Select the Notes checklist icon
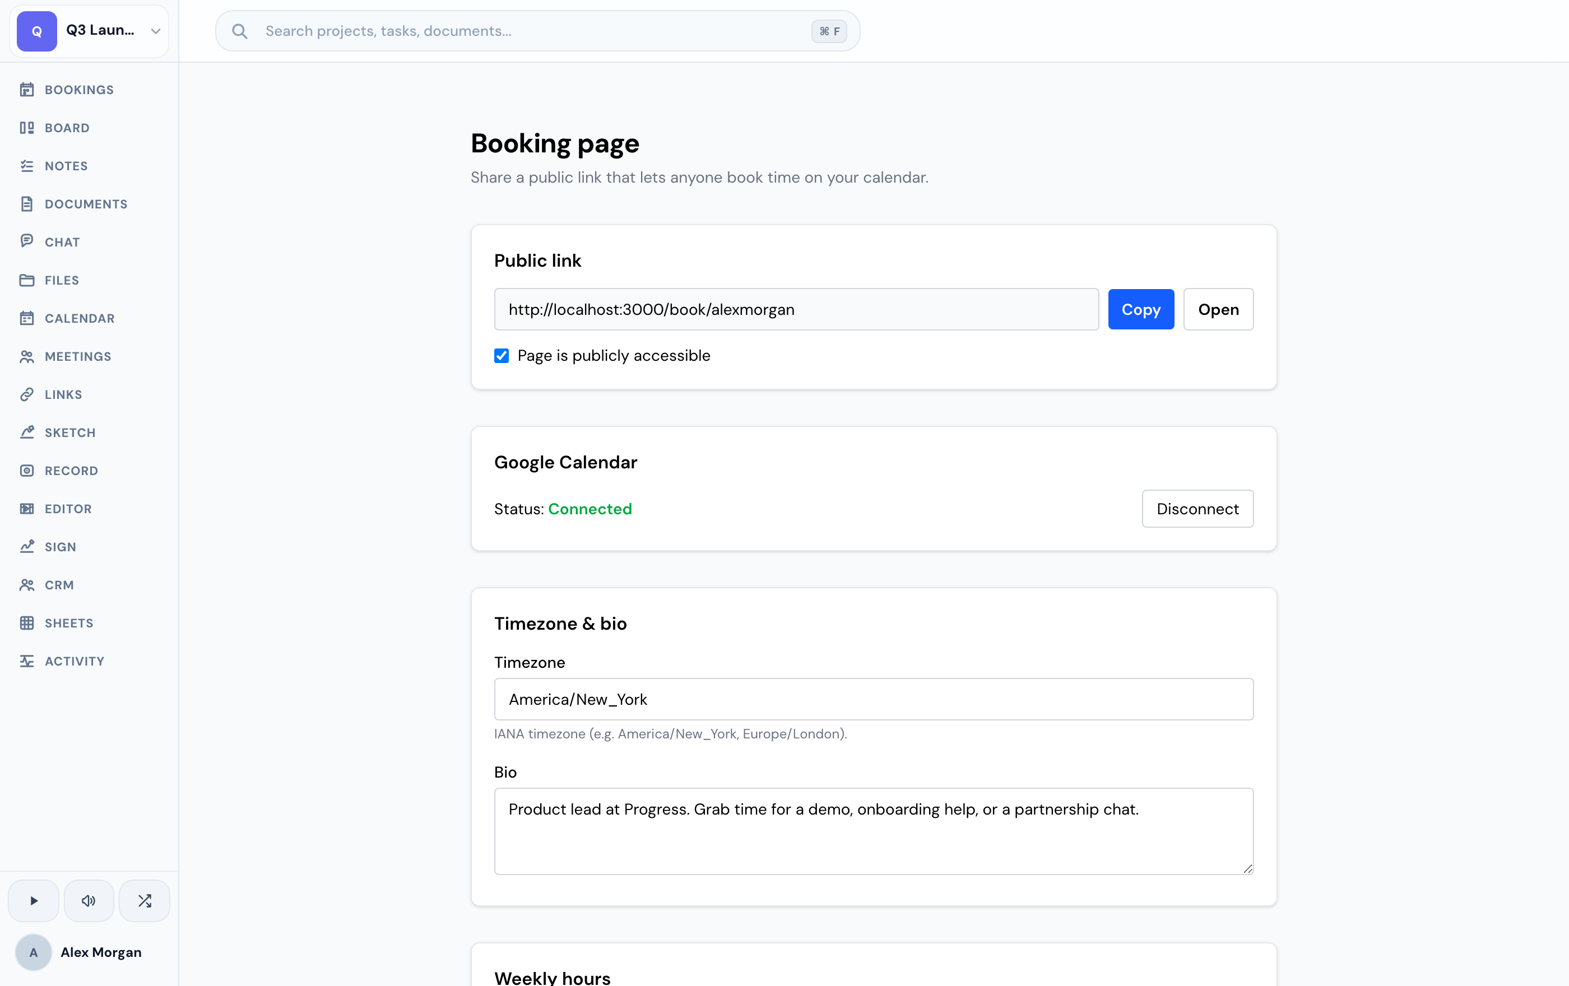Screen dimensions: 1569x986 coord(27,165)
